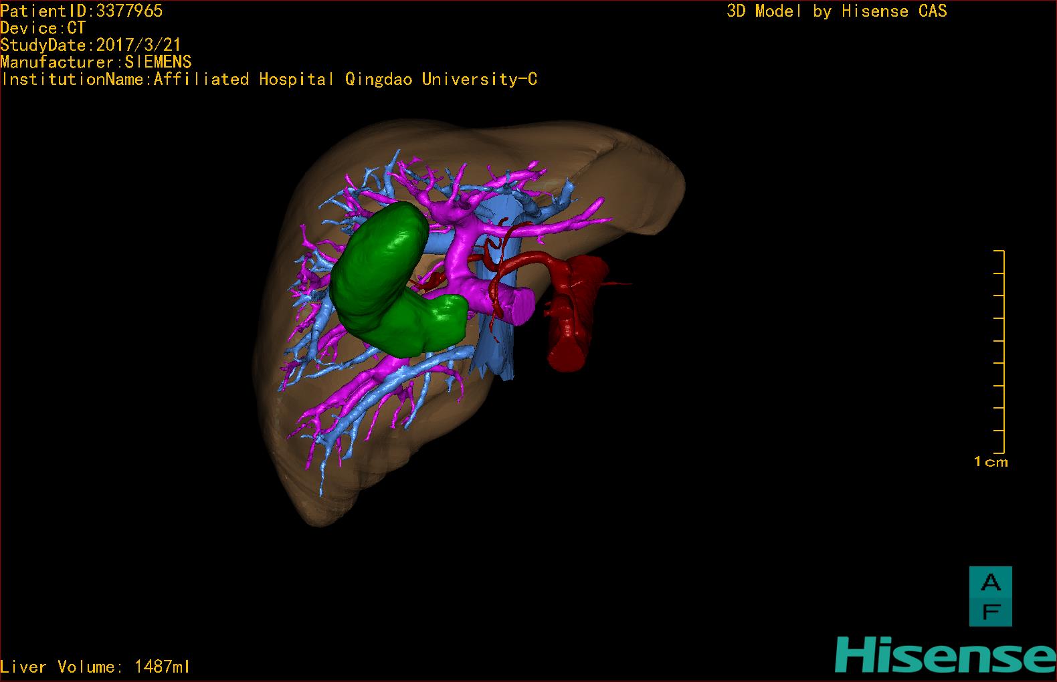Image resolution: width=1057 pixels, height=682 pixels.
Task: Click the topmost tick of the scale bar
Action: (x=999, y=251)
